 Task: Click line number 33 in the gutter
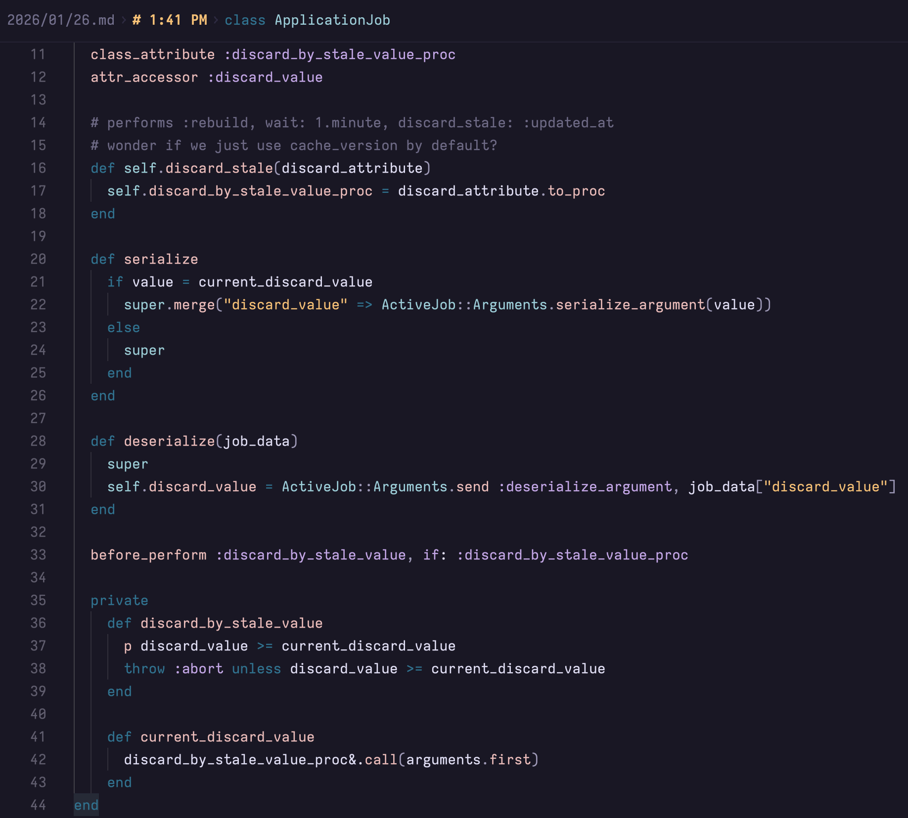coord(38,555)
